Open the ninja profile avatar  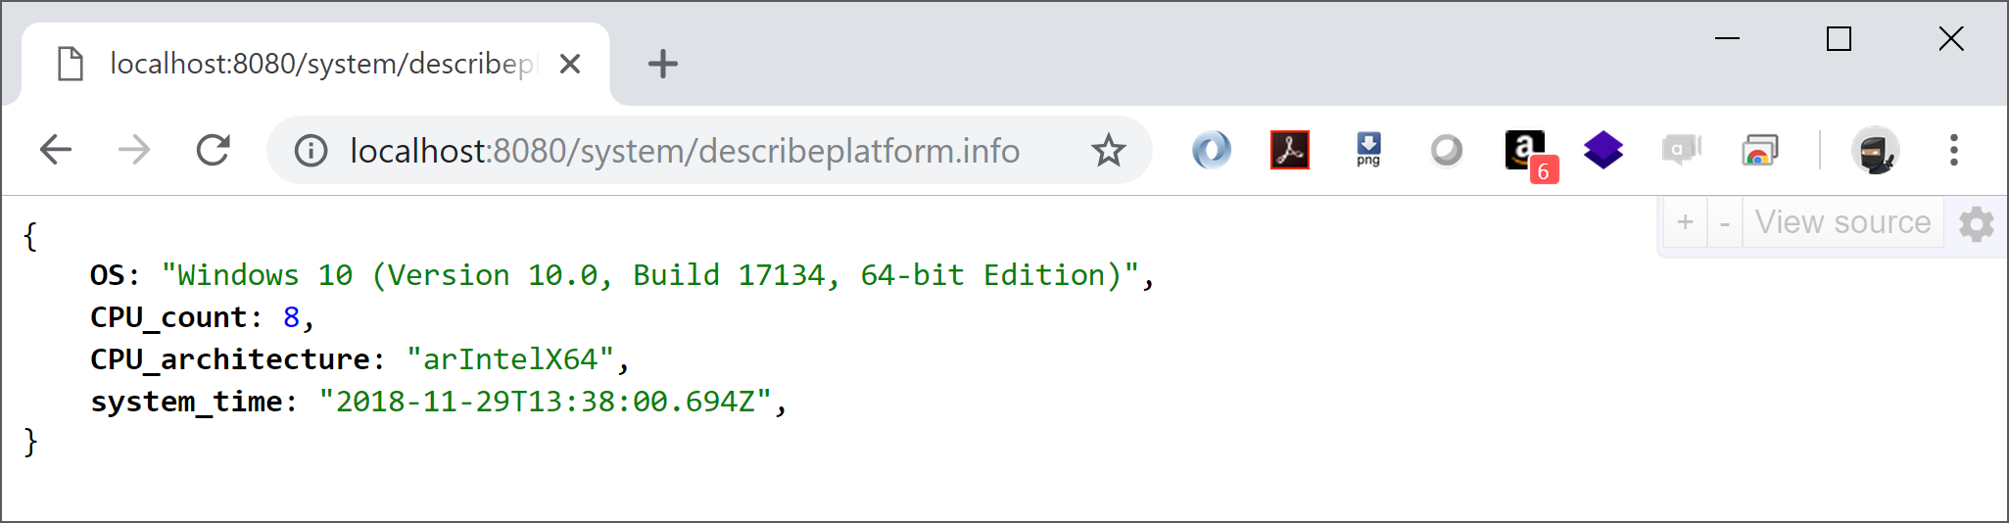point(1876,151)
